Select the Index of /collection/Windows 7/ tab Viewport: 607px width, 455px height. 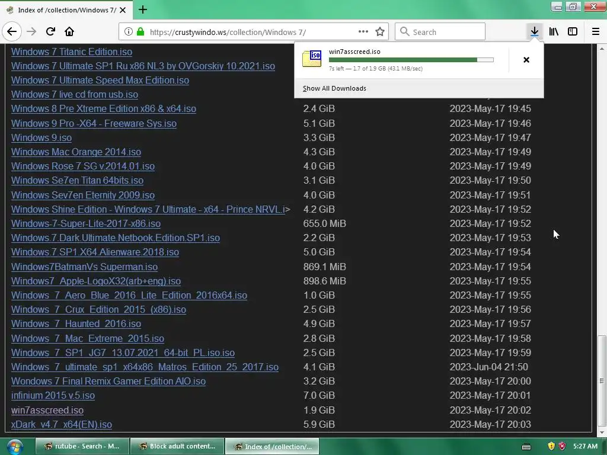[66, 10]
